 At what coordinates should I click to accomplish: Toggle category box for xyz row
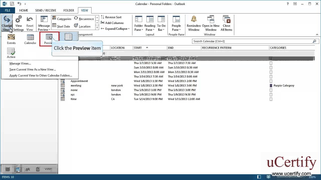coord(271,94)
